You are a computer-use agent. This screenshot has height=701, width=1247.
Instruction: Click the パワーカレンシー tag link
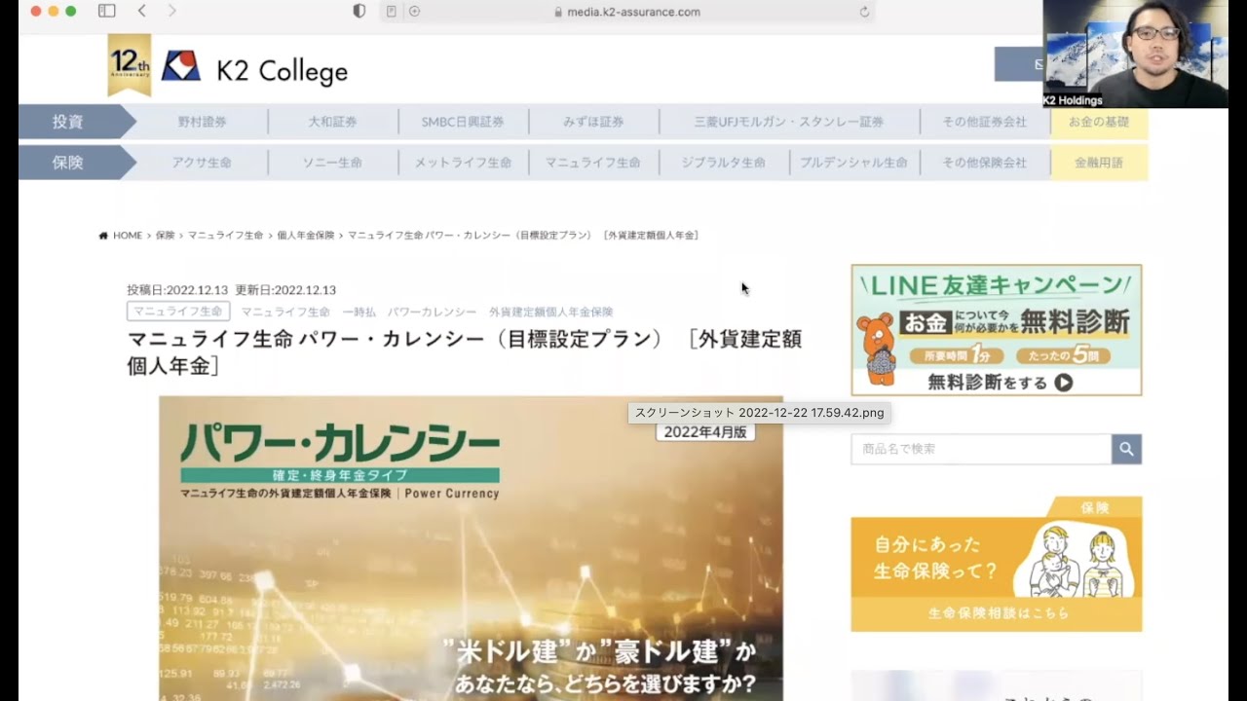pyautogui.click(x=432, y=313)
